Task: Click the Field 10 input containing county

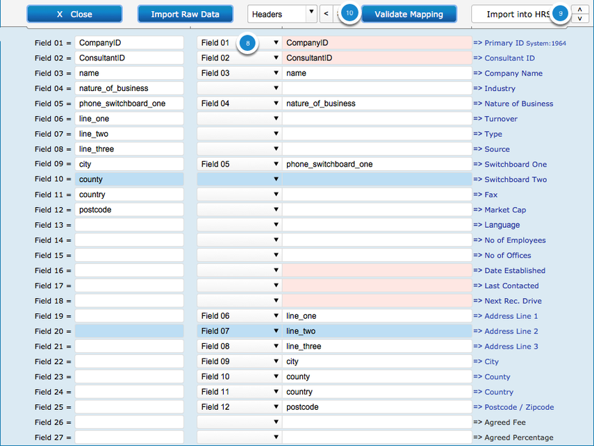Action: tap(129, 179)
